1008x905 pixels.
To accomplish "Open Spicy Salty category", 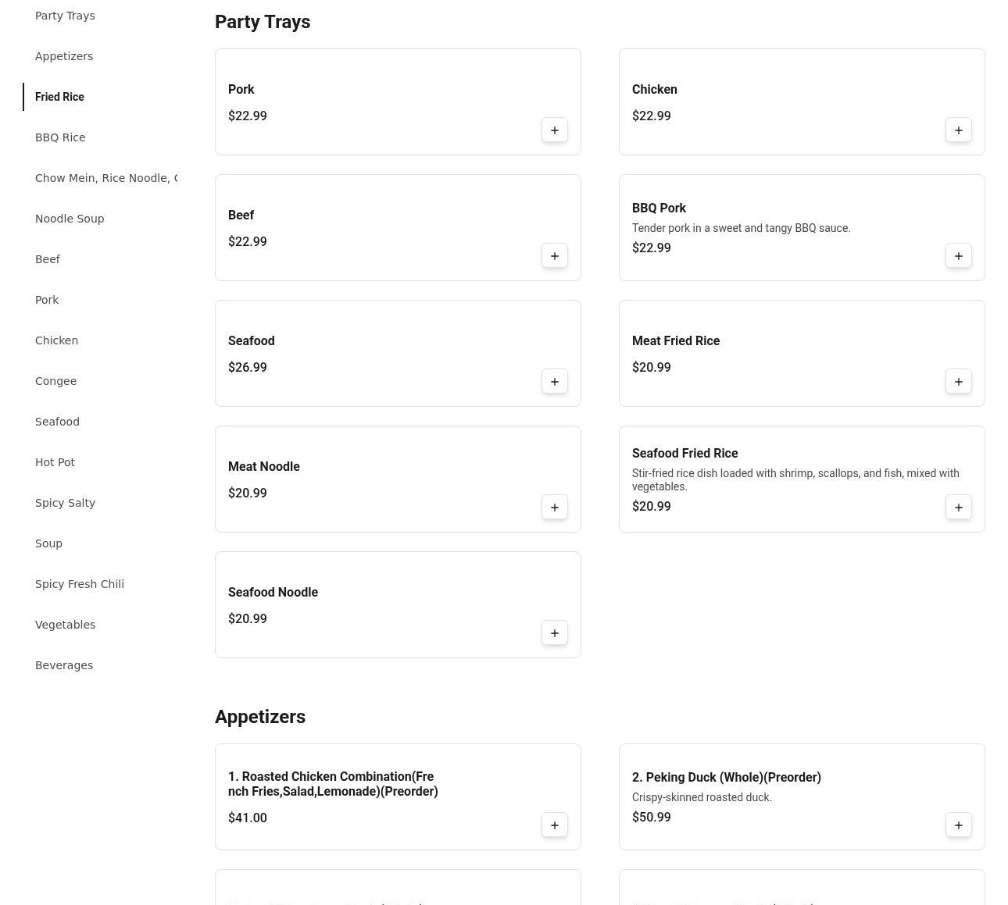I will click(x=65, y=503).
